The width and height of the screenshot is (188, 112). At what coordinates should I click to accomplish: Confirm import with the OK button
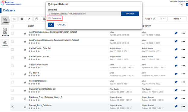pos(51,25)
